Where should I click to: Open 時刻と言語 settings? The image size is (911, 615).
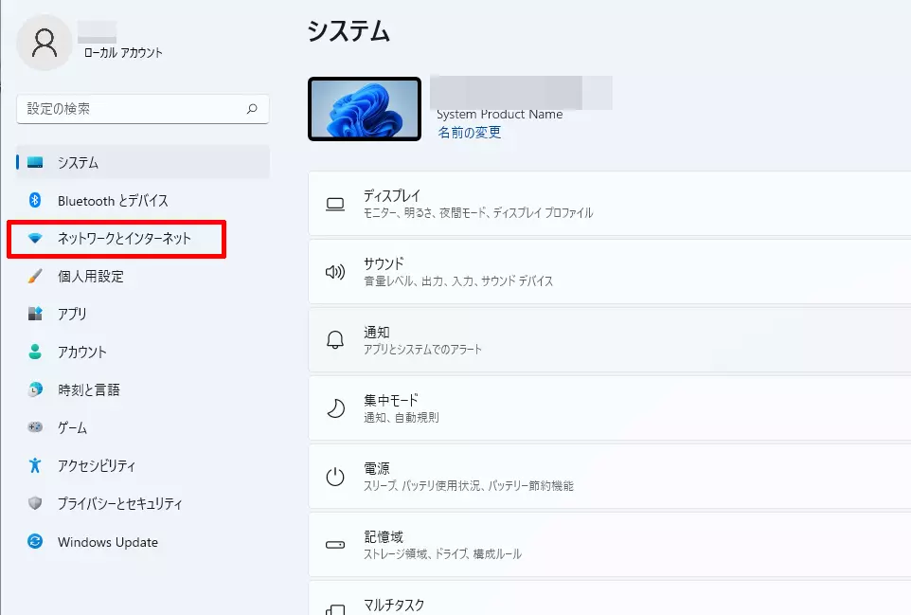[143, 389]
